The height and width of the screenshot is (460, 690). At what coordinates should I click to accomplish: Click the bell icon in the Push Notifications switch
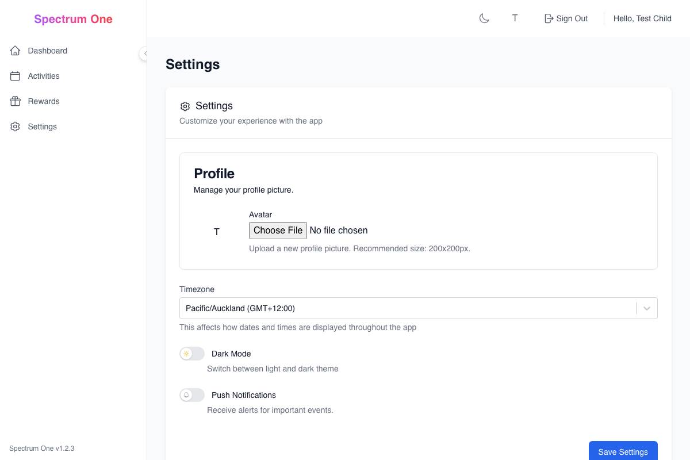(187, 395)
